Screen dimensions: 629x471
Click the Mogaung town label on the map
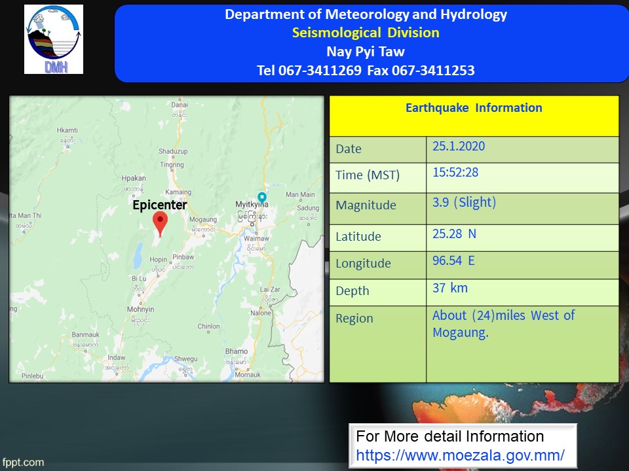pyautogui.click(x=202, y=220)
